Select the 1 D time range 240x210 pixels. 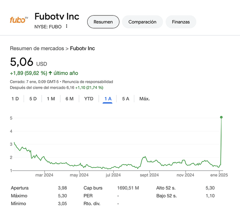coord(15,99)
